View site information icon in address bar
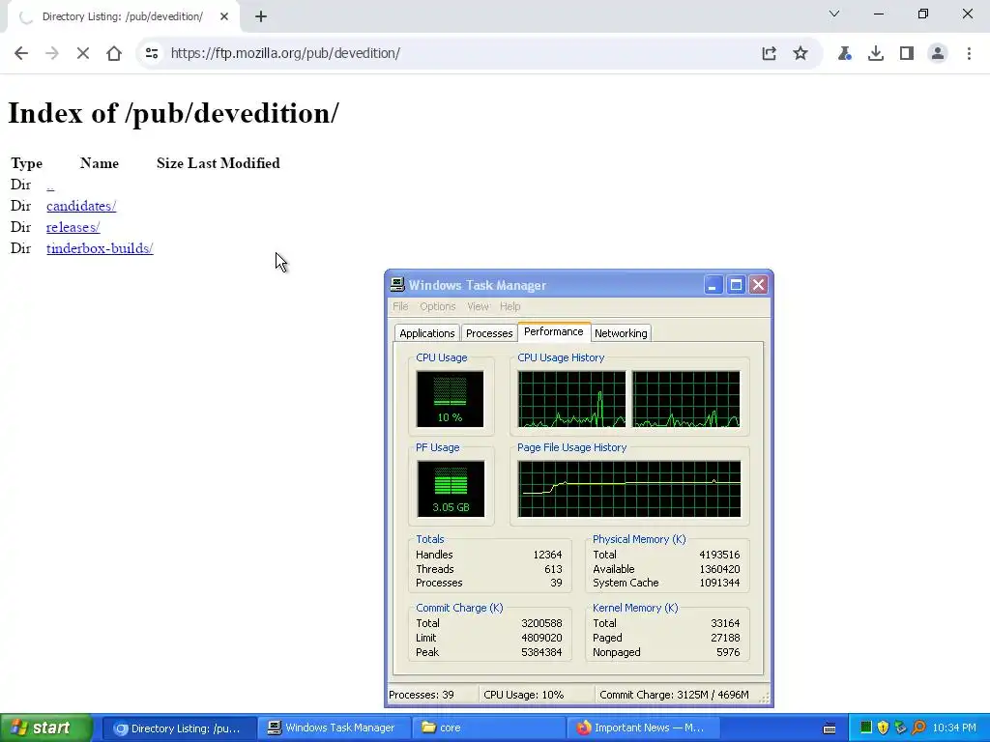This screenshot has height=742, width=990. (152, 53)
